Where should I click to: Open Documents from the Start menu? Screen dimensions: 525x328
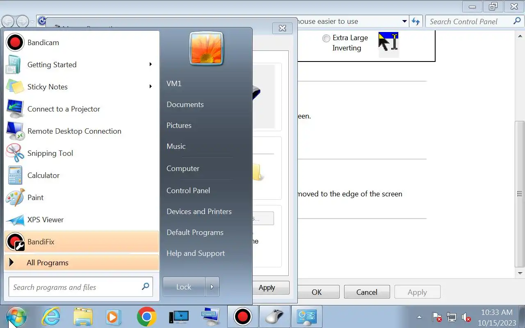pos(185,105)
